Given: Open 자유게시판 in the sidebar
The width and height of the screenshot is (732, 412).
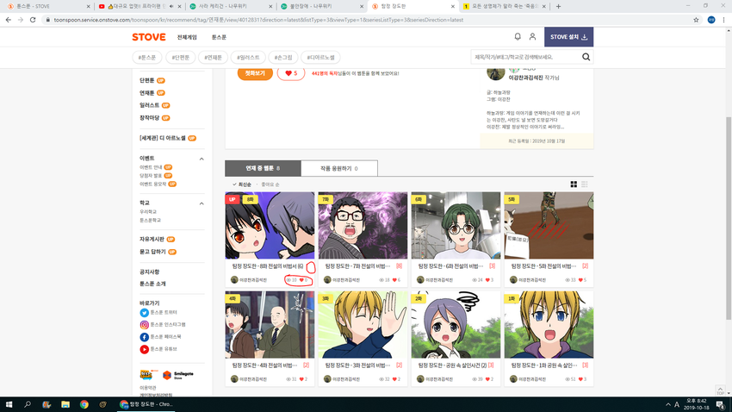Looking at the screenshot, I should coord(152,239).
